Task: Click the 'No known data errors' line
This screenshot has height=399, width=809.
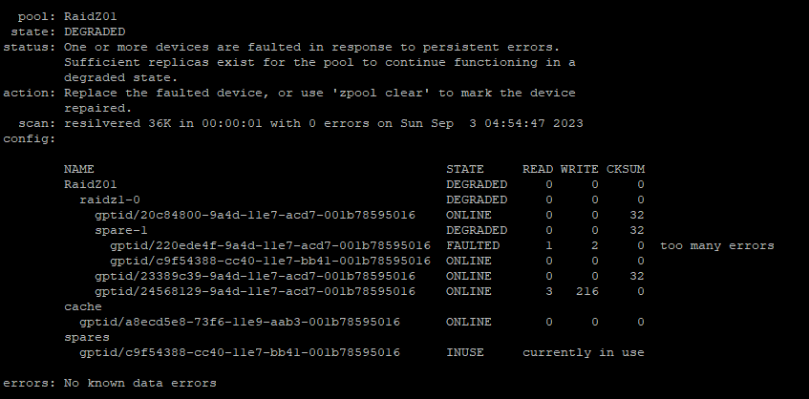Action: pos(139,383)
